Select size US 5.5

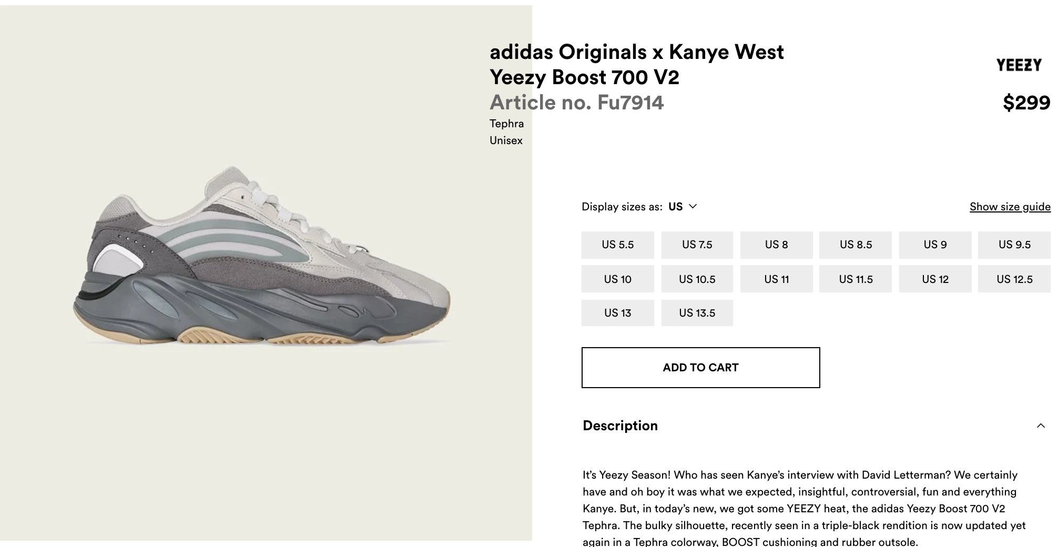tap(618, 245)
